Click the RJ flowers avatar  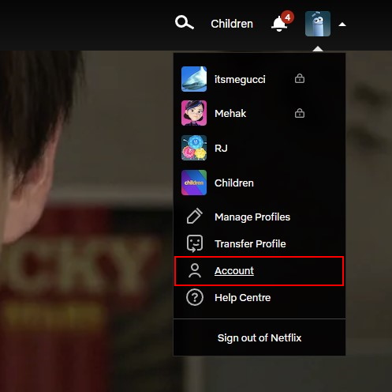(194, 148)
